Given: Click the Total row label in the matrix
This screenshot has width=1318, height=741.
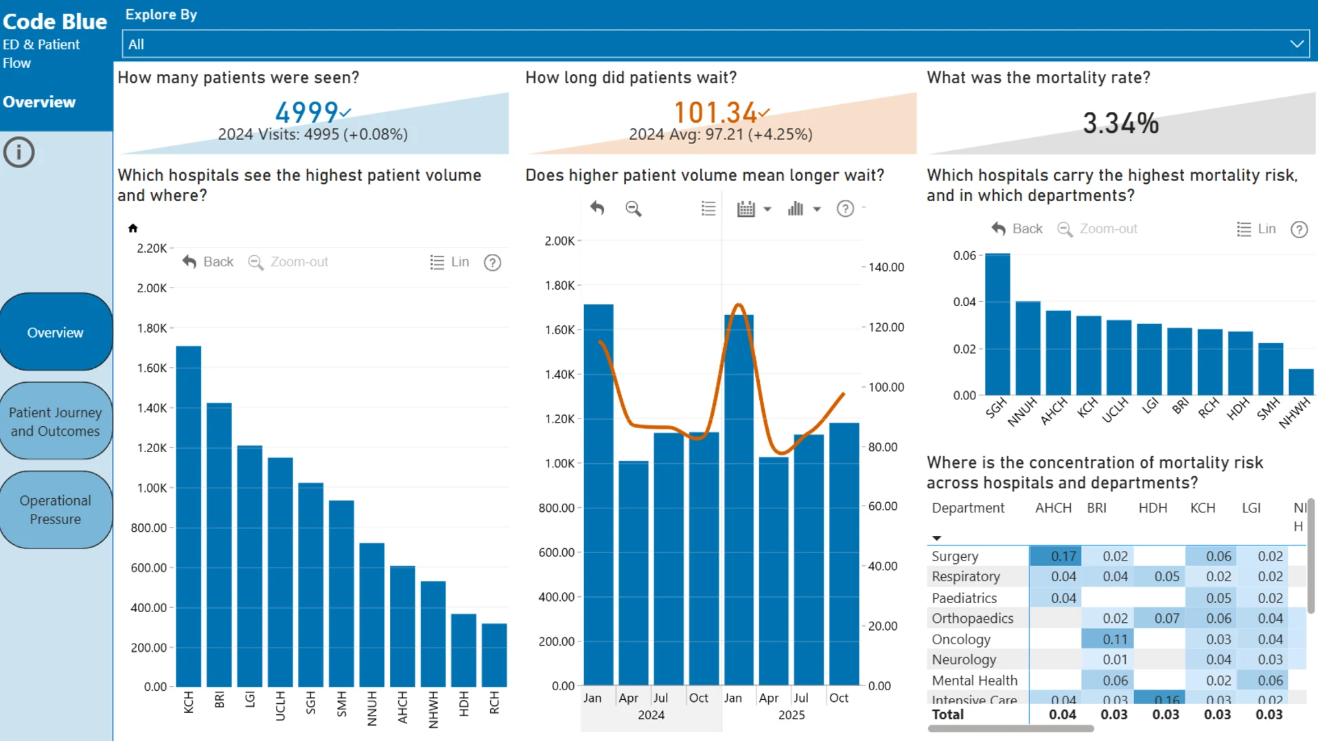Looking at the screenshot, I should 948,714.
